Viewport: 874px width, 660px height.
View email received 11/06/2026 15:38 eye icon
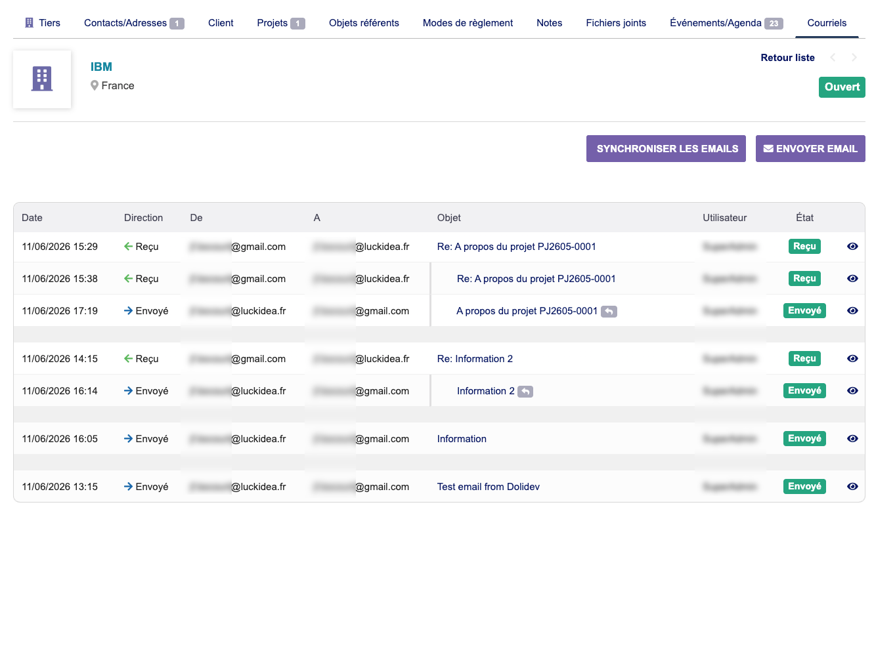(x=852, y=279)
